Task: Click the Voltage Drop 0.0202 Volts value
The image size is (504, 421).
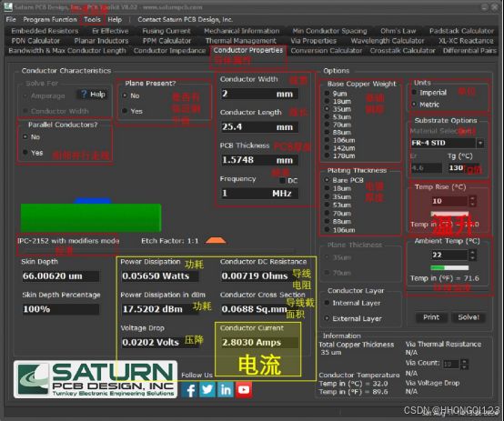Action: pyautogui.click(x=160, y=342)
